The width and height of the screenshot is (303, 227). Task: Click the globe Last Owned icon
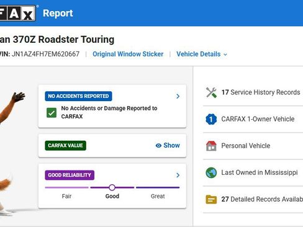(211, 172)
